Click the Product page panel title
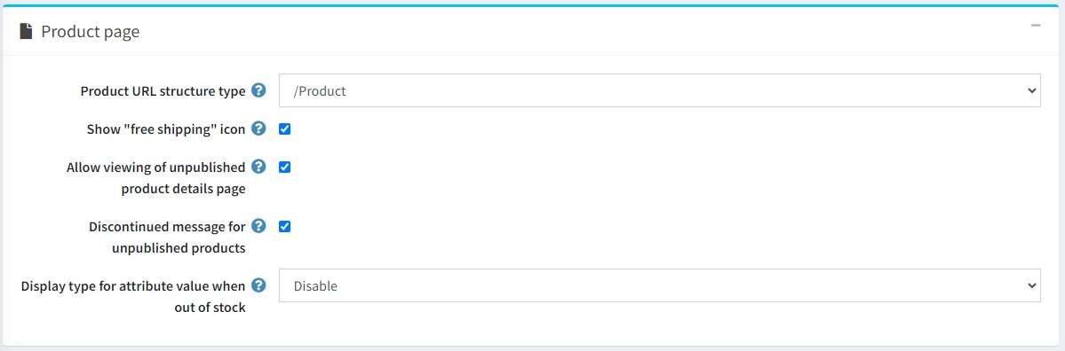This screenshot has height=351, width=1065. [91, 32]
